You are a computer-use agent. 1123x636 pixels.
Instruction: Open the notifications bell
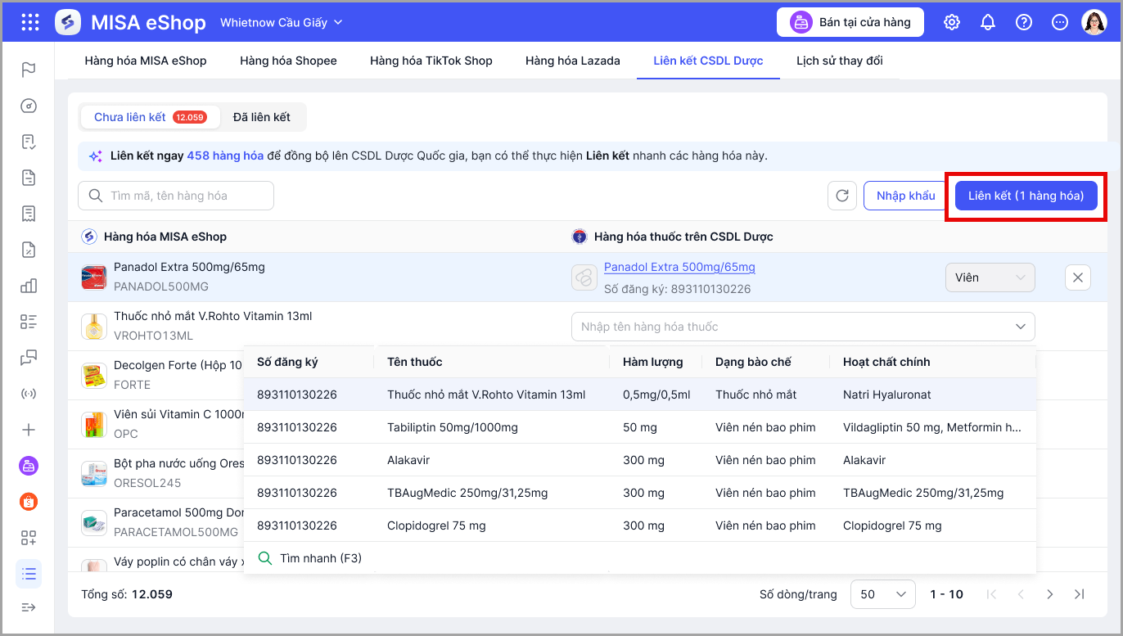coord(988,22)
